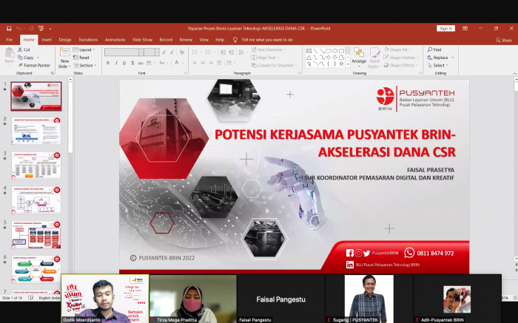Open the Layout dropdown
The height and width of the screenshot is (323, 518).
click(x=84, y=50)
